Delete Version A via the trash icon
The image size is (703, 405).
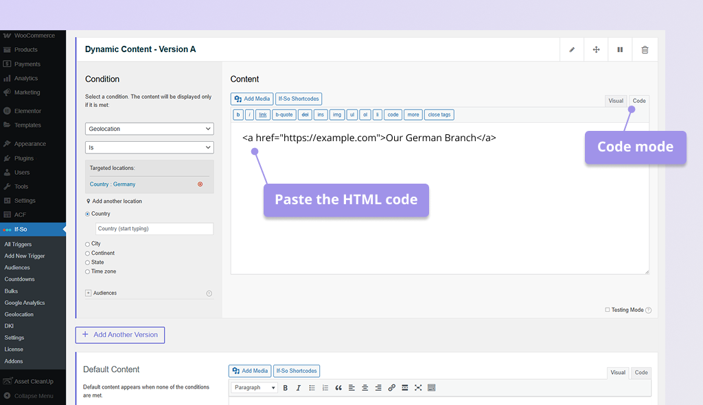coord(644,49)
